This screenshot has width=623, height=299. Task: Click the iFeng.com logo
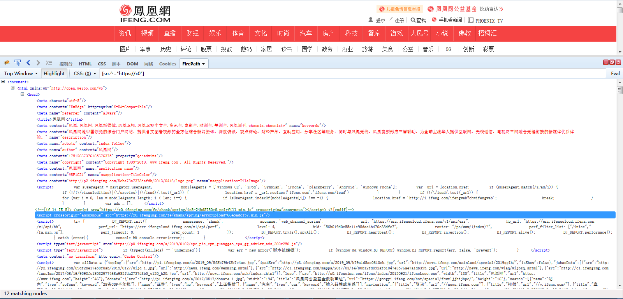click(x=145, y=14)
